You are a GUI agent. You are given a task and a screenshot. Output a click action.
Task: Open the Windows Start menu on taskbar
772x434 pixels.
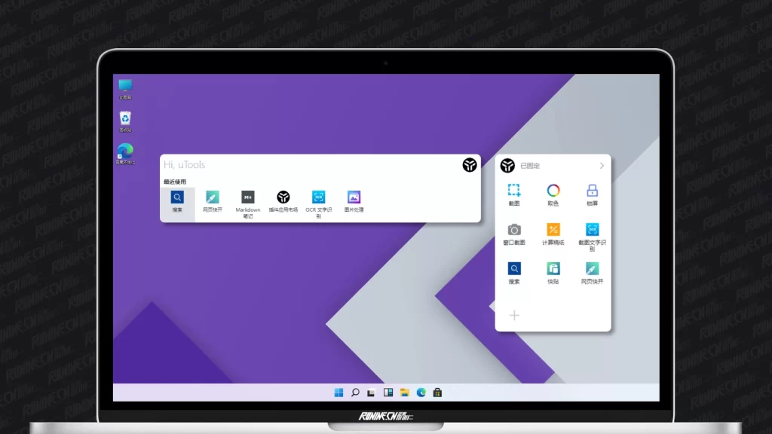coord(339,393)
